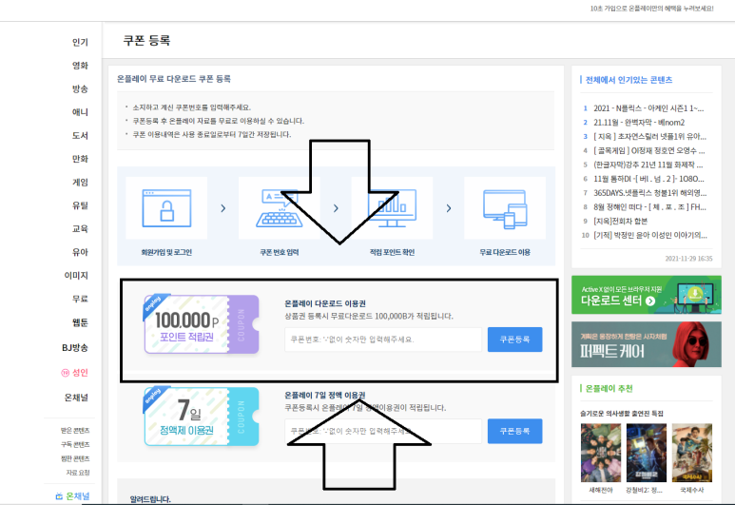The image size is (735, 505).
Task: Open the 유틸 category
Action: tap(80, 205)
